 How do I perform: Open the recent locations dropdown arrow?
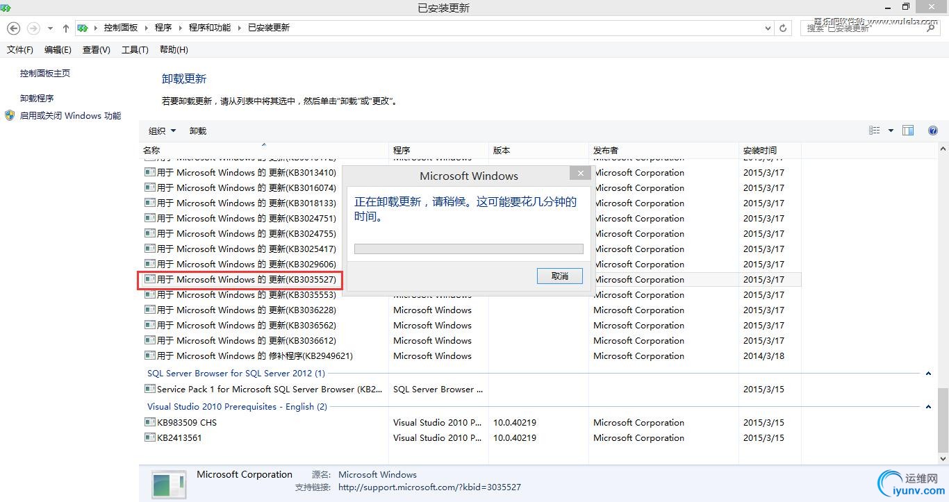tap(50, 28)
